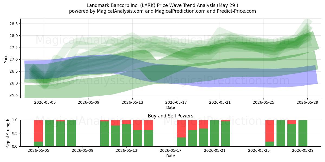Click the 28.0 price axis tick
The height and width of the screenshot is (162, 325).
[14, 36]
